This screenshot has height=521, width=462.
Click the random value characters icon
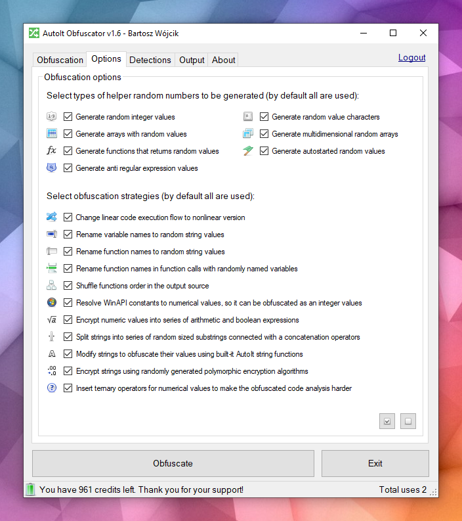248,117
